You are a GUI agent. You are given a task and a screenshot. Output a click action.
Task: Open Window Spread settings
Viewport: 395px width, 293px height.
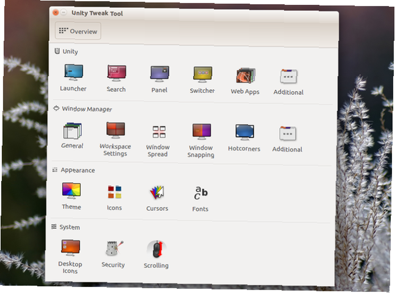click(x=158, y=141)
